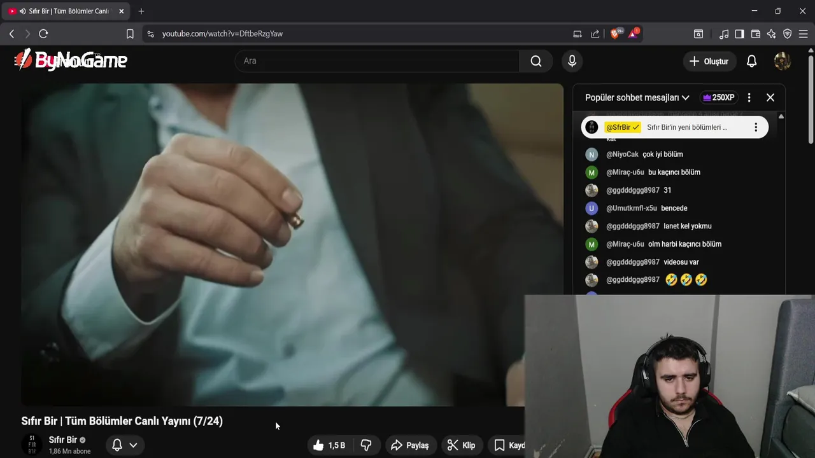The width and height of the screenshot is (815, 458).
Task: Open the browser toolbar page search icon
Action: 698,34
